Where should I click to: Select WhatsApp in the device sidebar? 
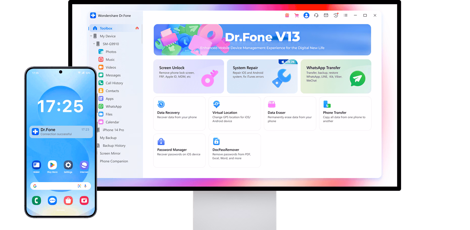tap(113, 106)
